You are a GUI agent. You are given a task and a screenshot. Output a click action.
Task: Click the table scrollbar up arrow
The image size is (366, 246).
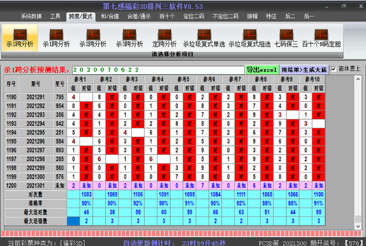358,79
